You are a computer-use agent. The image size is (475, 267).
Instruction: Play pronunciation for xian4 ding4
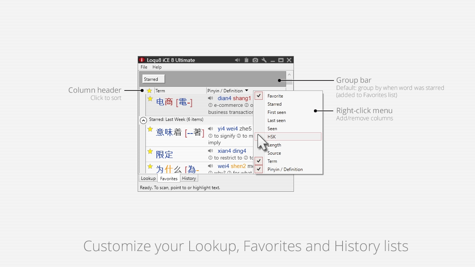click(210, 151)
